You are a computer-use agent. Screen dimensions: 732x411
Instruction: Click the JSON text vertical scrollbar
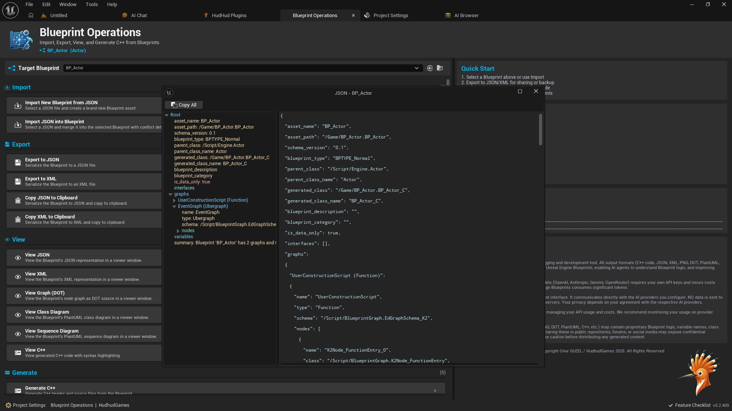[540, 129]
